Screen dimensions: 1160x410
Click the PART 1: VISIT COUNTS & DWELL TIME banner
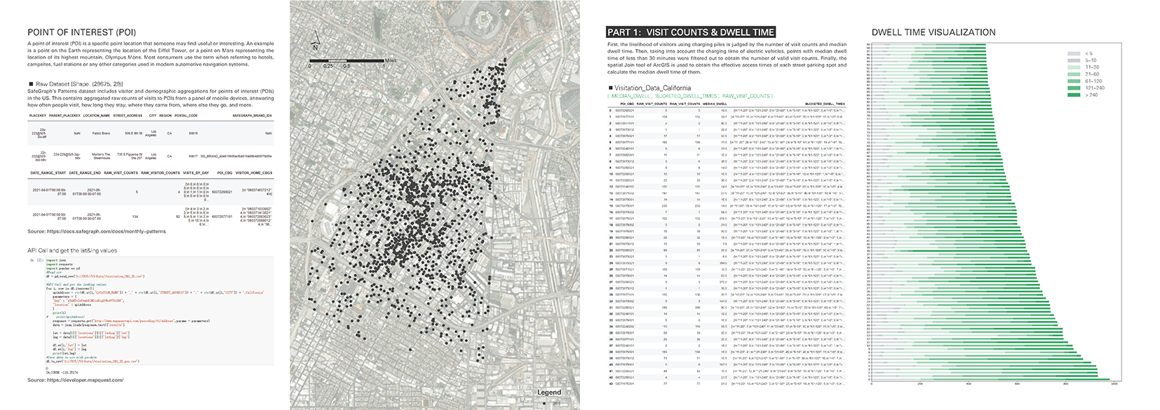tap(691, 32)
